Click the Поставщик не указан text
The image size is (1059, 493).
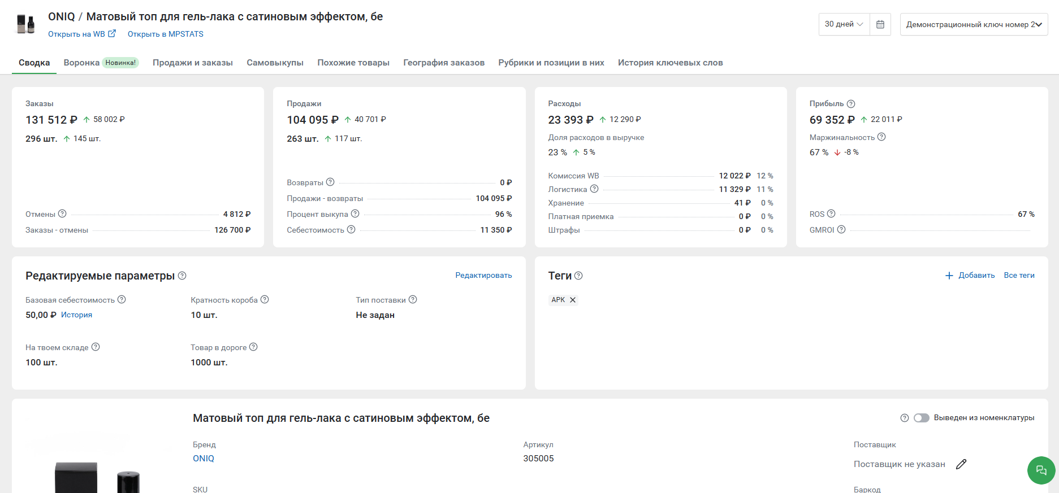coord(900,464)
